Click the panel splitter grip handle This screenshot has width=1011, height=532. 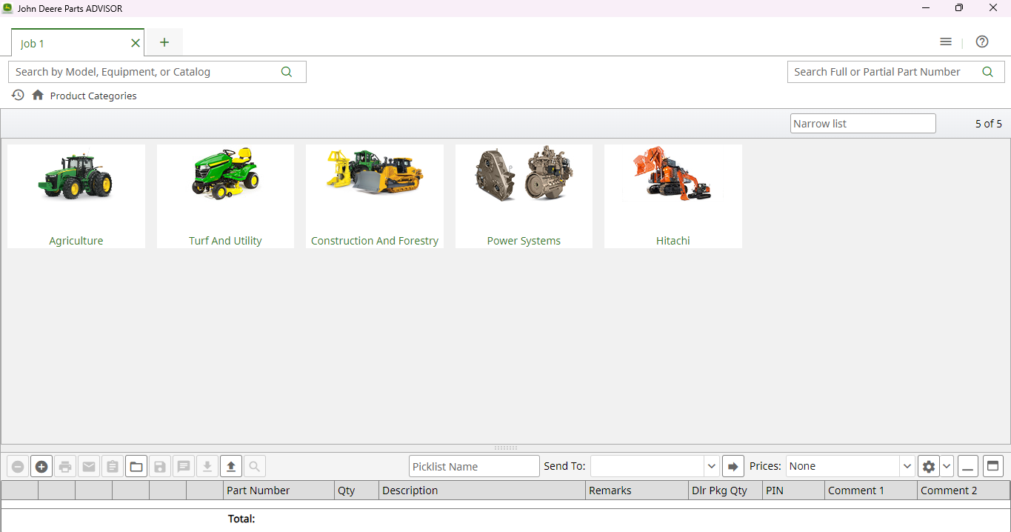click(x=506, y=448)
